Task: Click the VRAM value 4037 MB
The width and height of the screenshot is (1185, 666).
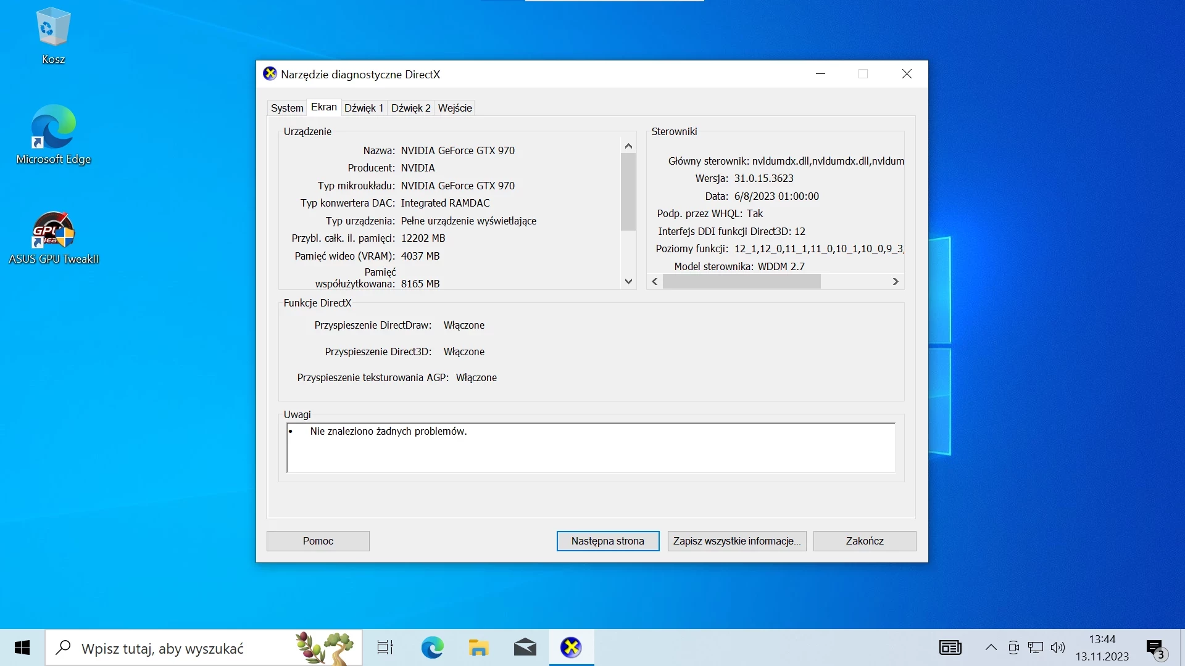Action: tap(420, 256)
